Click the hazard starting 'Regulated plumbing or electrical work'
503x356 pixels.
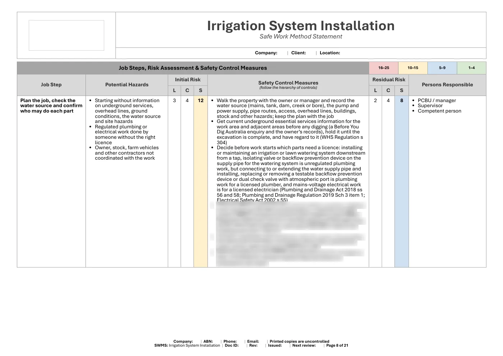[125, 135]
